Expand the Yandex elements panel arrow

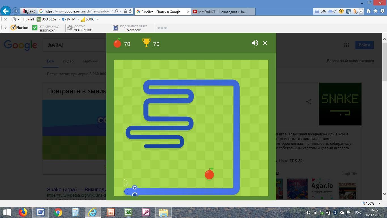click(361, 11)
